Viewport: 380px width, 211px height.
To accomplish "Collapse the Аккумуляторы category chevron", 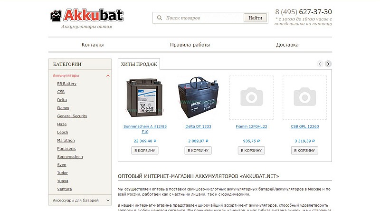I will click(108, 76).
